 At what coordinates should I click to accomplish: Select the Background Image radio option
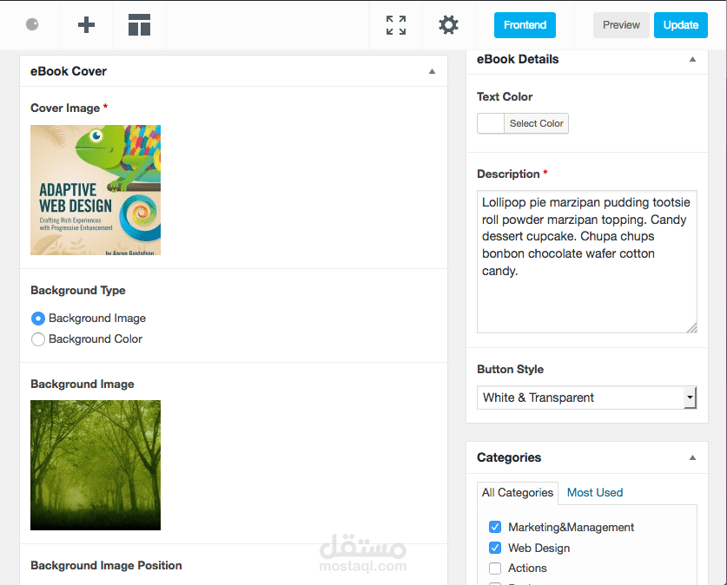point(38,319)
